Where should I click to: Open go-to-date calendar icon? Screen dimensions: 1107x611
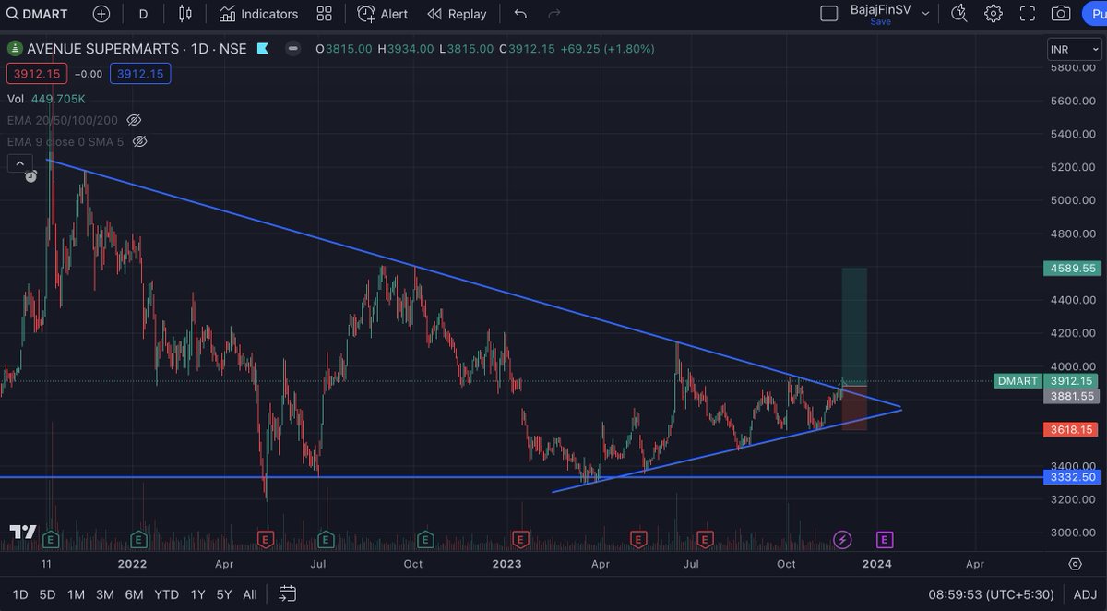(287, 593)
